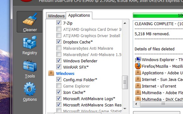Click the 'Internet - Sun Java' row text
This screenshot has height=114, width=183.
point(162,80)
